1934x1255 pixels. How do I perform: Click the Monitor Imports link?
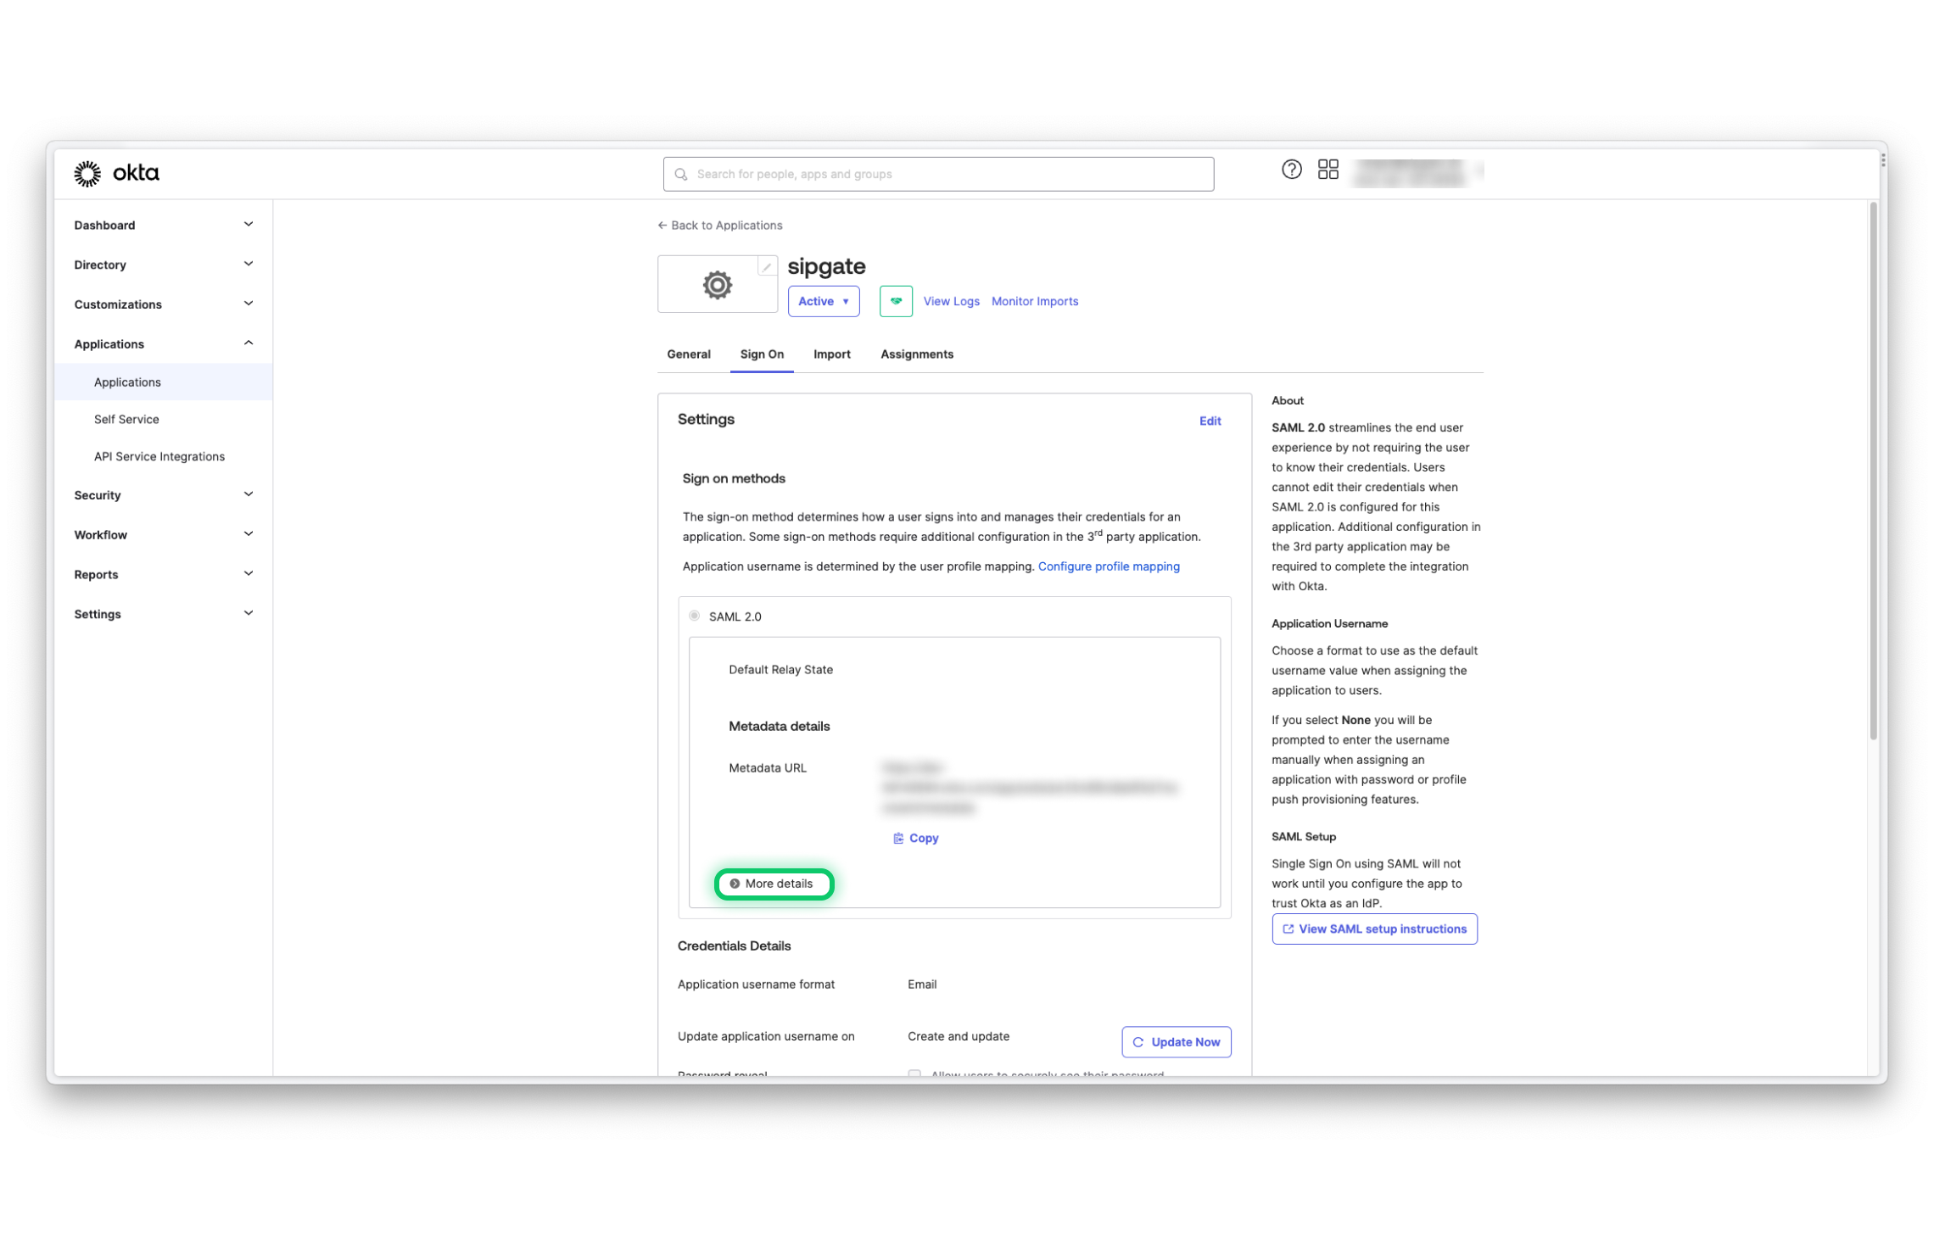(1034, 301)
